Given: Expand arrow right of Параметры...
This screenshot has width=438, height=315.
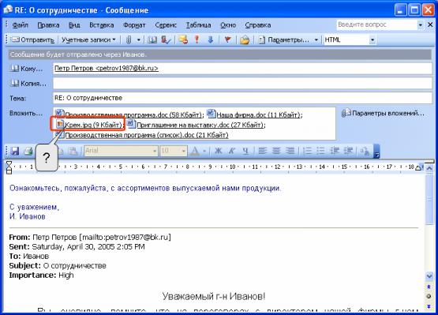Looking at the screenshot, I should tap(316, 40).
